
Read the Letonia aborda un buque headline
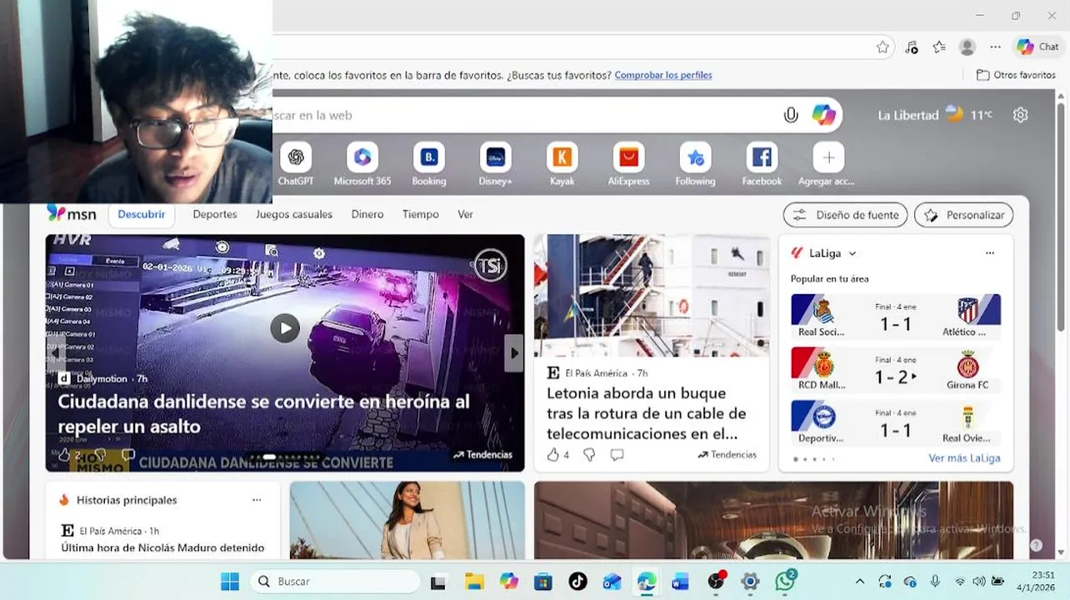click(x=646, y=413)
